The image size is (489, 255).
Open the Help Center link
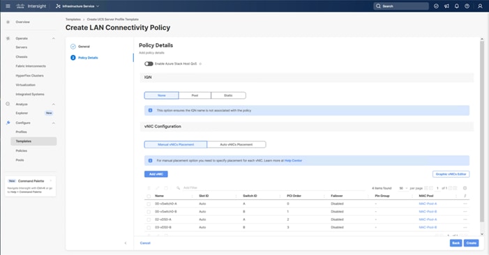pyautogui.click(x=293, y=161)
